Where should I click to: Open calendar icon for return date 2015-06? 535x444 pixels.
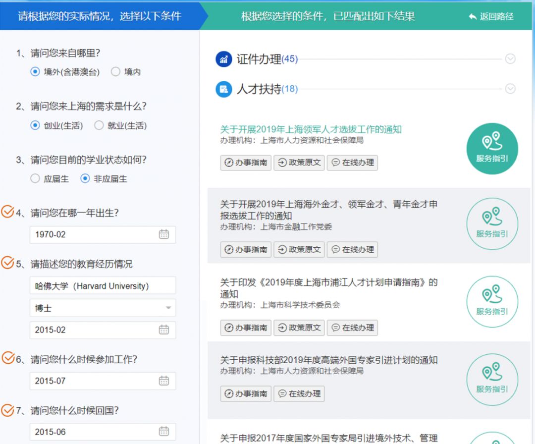click(164, 432)
